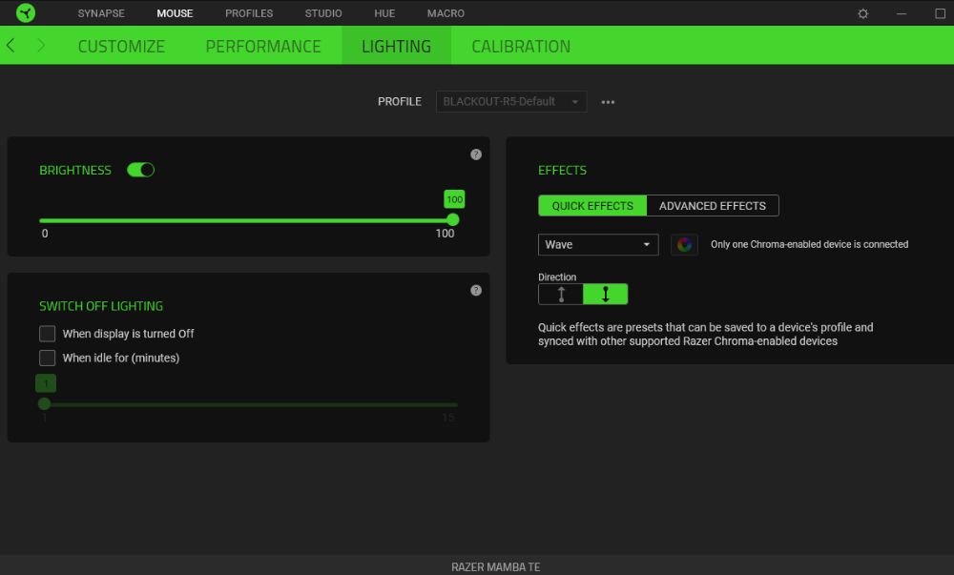Expand the Wave effect dropdown
Image resolution: width=954 pixels, height=575 pixels.
[x=598, y=244]
